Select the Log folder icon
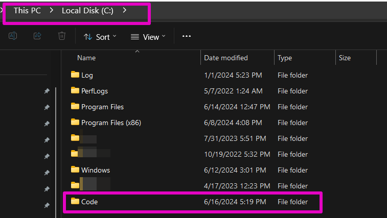The image size is (387, 218). 75,75
